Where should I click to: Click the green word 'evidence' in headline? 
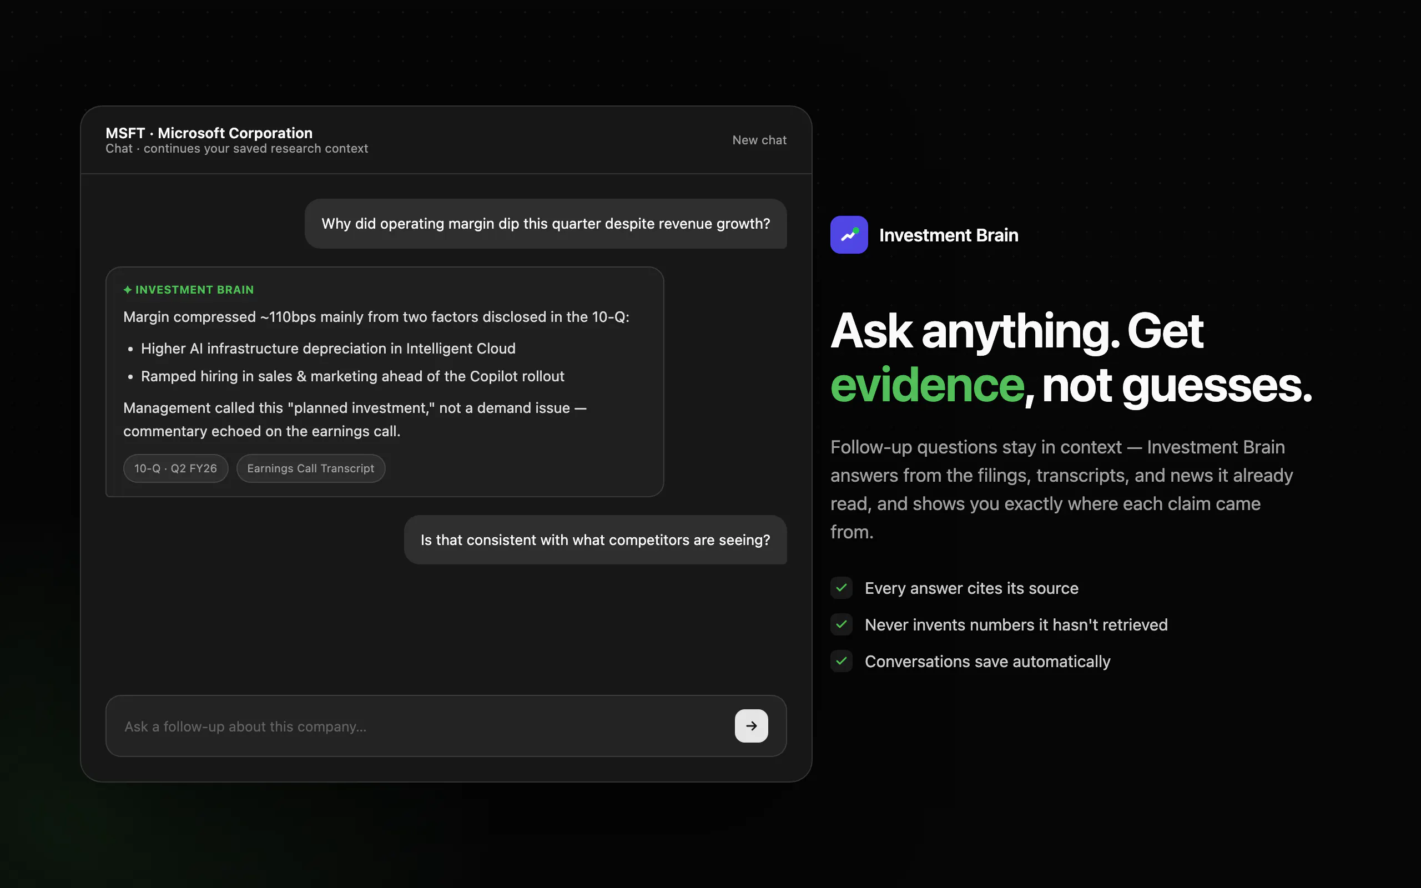point(927,385)
